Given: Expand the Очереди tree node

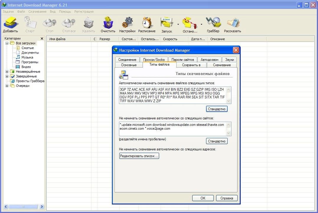Looking at the screenshot, I should [x=7, y=86].
